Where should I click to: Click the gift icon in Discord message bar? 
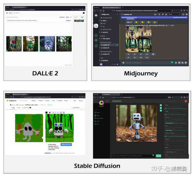pos(176,63)
